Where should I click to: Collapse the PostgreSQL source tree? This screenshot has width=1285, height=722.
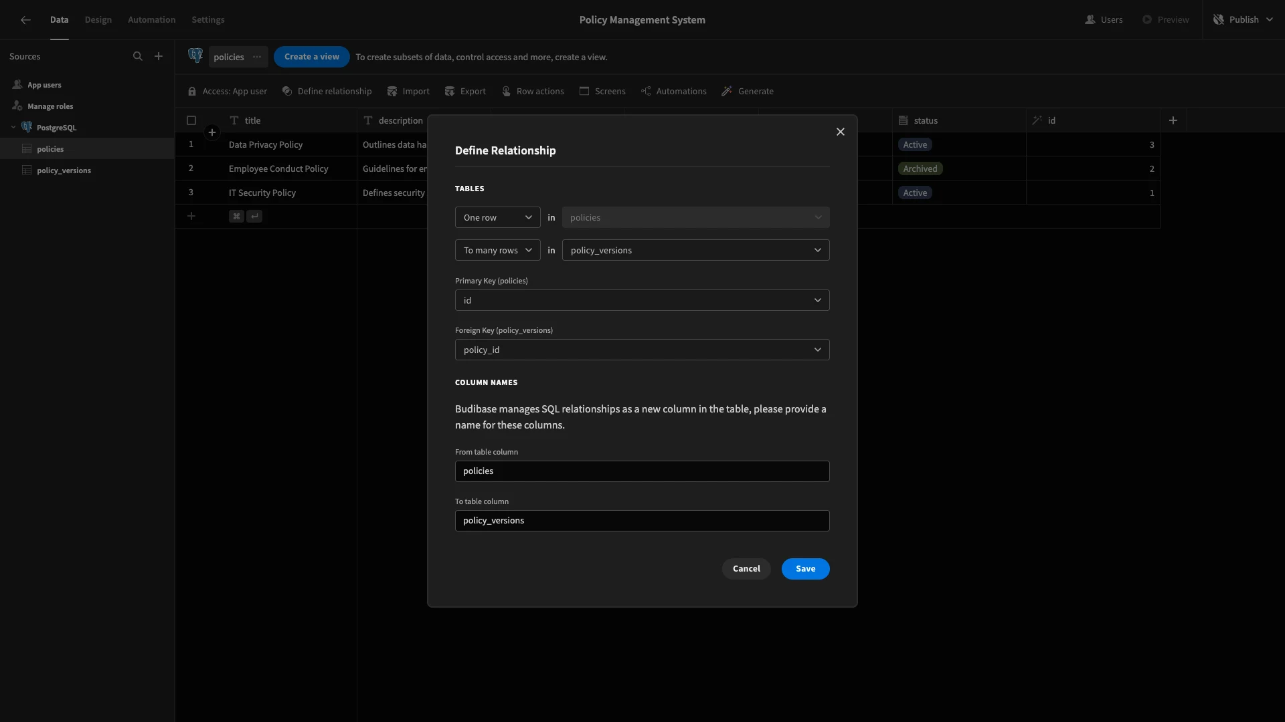pyautogui.click(x=13, y=127)
